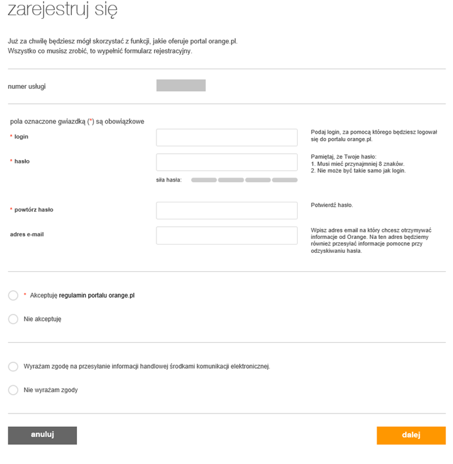Select the Akceptuję regulamin radio button
The height and width of the screenshot is (464, 453).
13,295
